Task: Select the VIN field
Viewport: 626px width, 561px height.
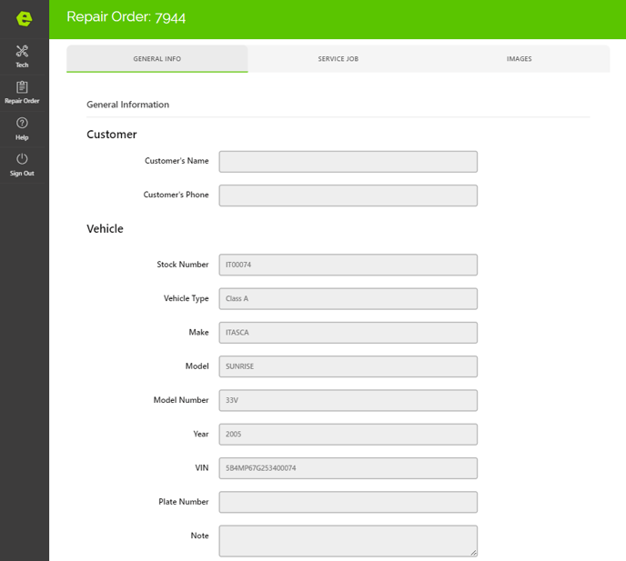Action: (348, 468)
